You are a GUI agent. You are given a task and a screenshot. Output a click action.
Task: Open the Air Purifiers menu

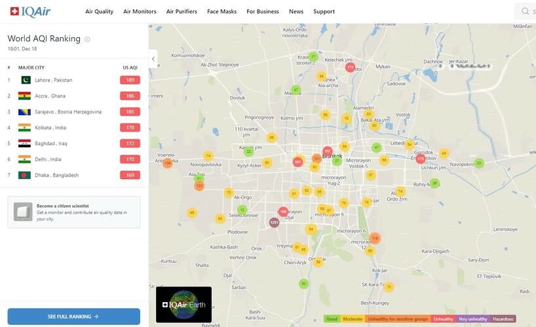pos(182,12)
